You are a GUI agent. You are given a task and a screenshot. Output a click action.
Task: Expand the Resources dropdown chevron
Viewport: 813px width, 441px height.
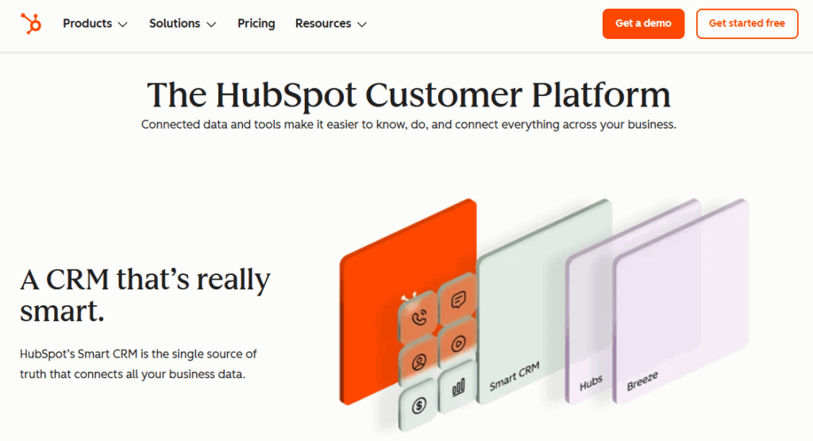[362, 25]
